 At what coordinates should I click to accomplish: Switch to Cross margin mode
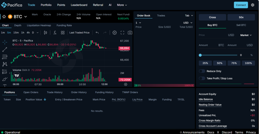212,17
